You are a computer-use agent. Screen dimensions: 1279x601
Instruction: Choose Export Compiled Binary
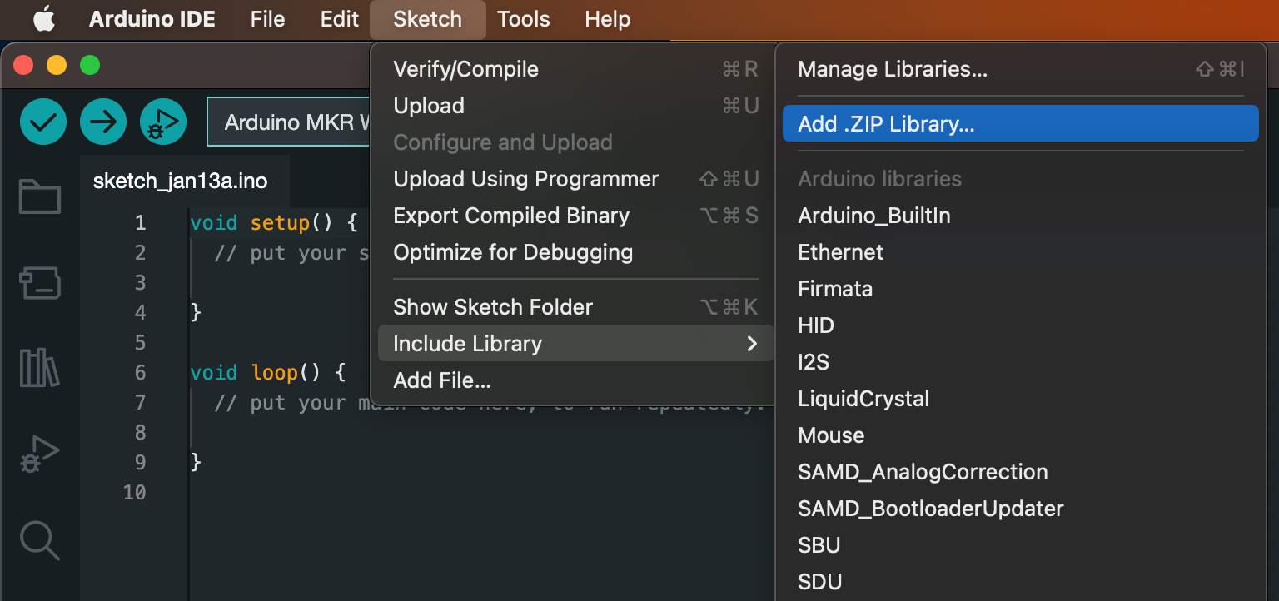tap(511, 216)
